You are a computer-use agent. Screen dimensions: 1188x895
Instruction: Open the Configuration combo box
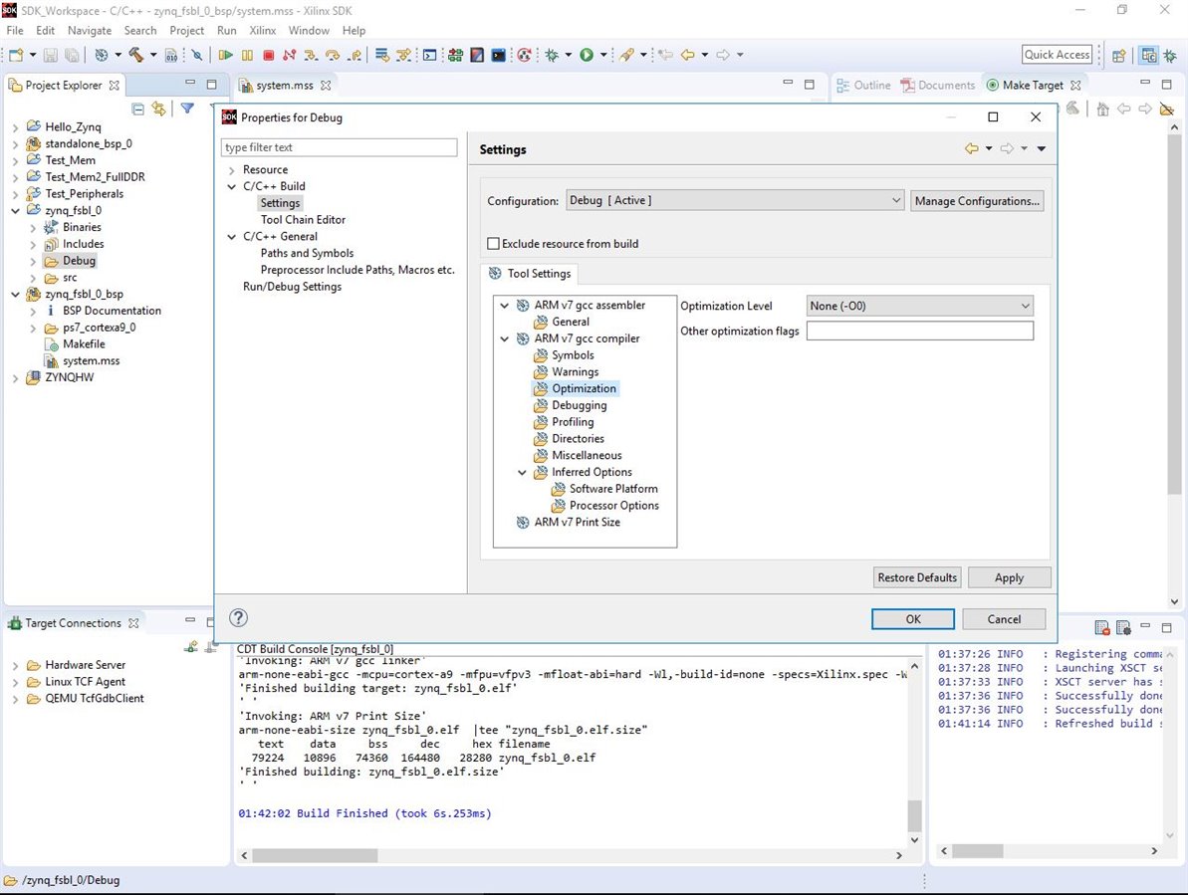(734, 200)
